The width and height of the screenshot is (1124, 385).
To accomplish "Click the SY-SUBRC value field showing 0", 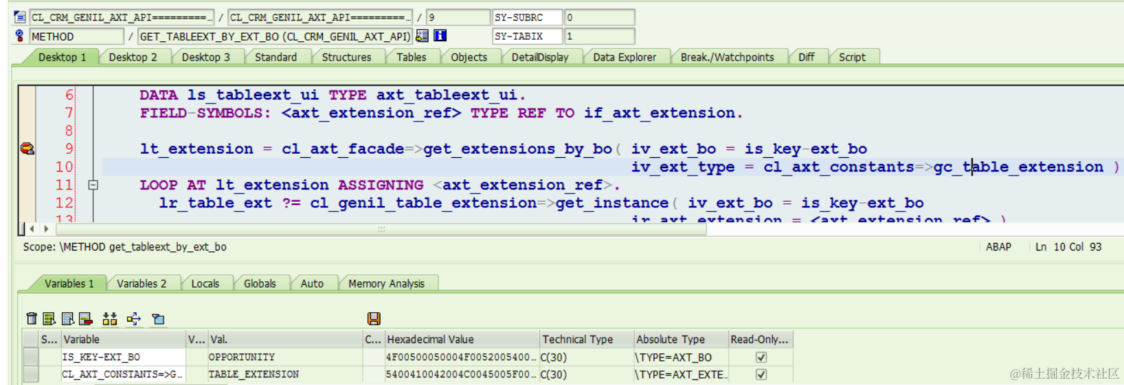I will click(x=599, y=16).
